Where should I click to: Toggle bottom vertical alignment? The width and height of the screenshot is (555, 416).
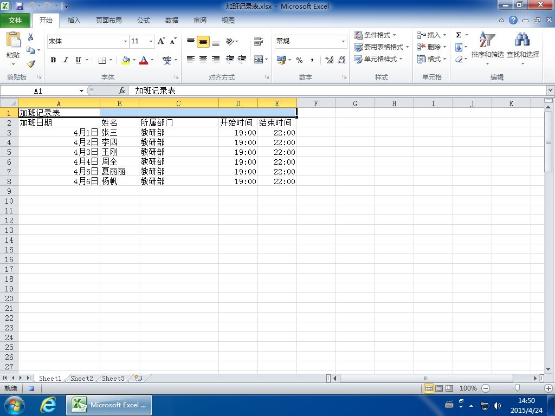click(216, 43)
